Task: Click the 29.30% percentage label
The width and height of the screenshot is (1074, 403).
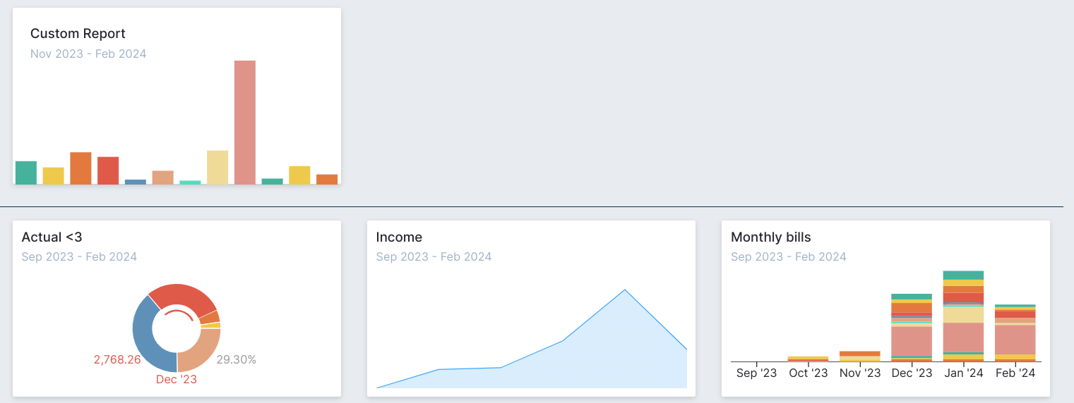Action: coord(236,360)
